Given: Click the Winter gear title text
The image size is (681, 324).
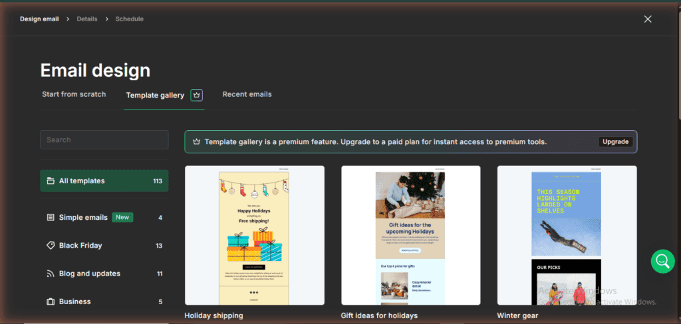Looking at the screenshot, I should coord(517,315).
